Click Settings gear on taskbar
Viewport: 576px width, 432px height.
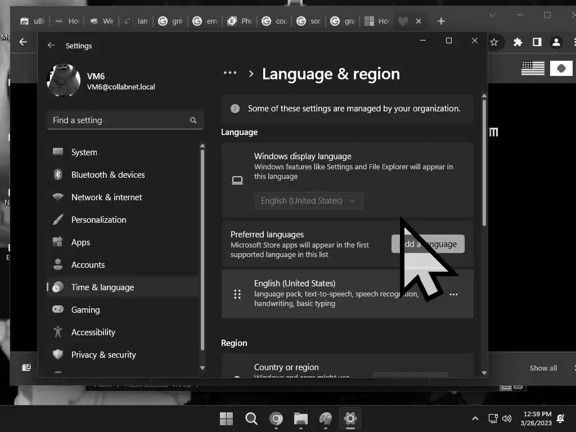tap(350, 418)
